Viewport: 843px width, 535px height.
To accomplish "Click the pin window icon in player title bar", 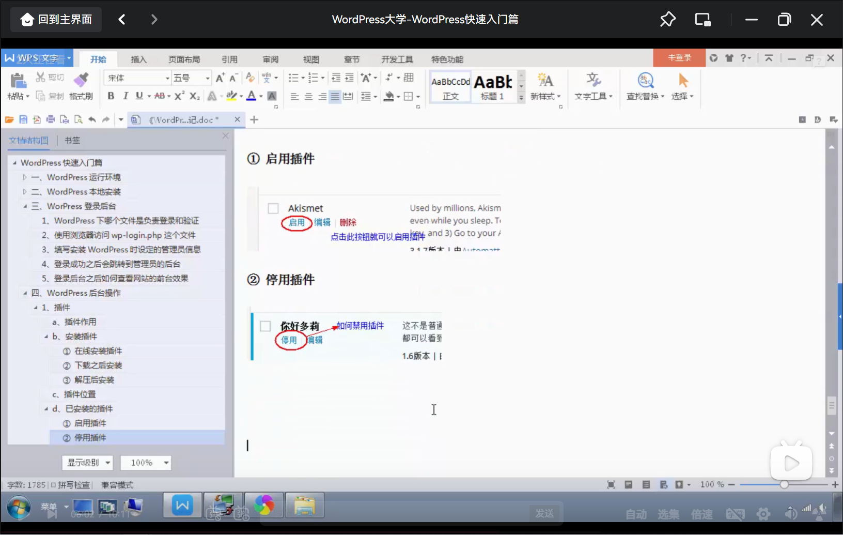I will click(x=667, y=20).
